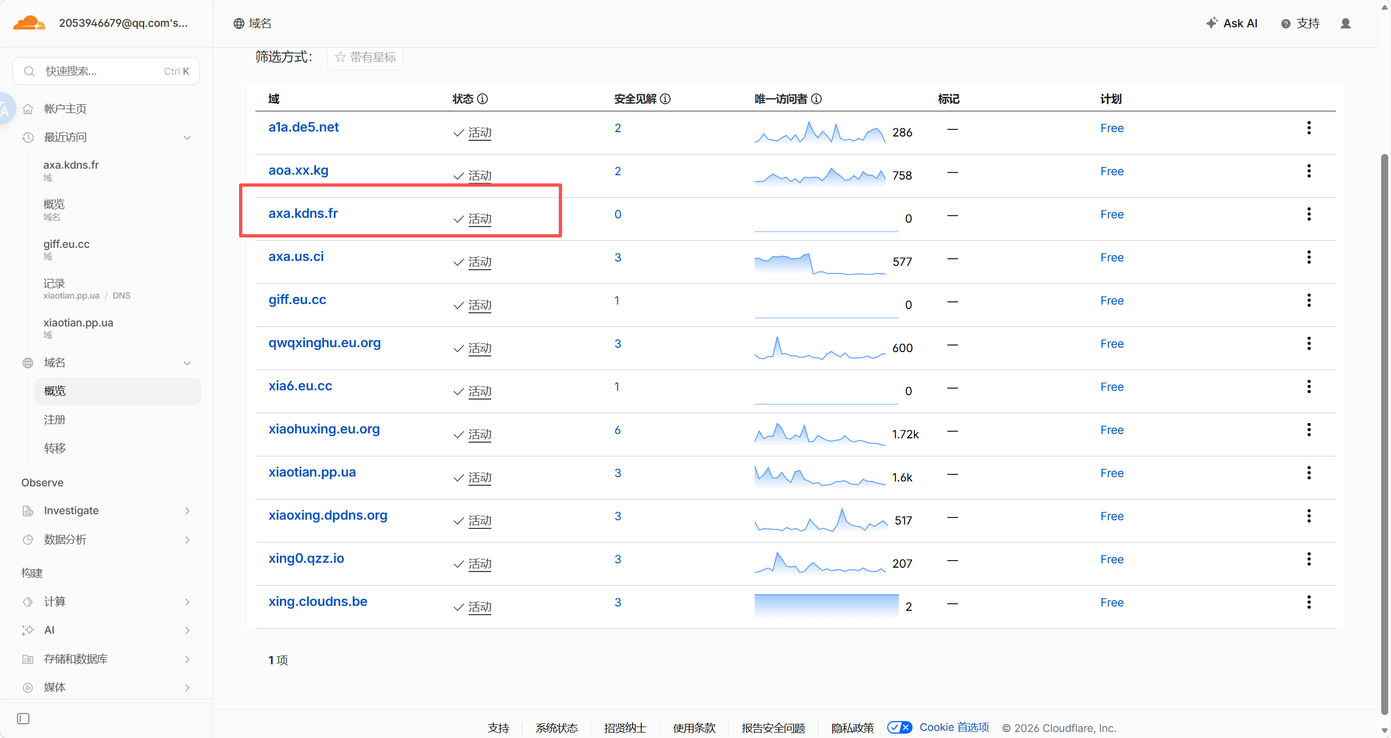Click the 活动 status for qwqxinghu.eu.org
The width and height of the screenshot is (1391, 738).
[480, 348]
